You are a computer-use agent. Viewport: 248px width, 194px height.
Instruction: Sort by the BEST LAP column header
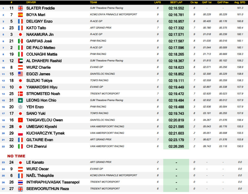(176, 2)
